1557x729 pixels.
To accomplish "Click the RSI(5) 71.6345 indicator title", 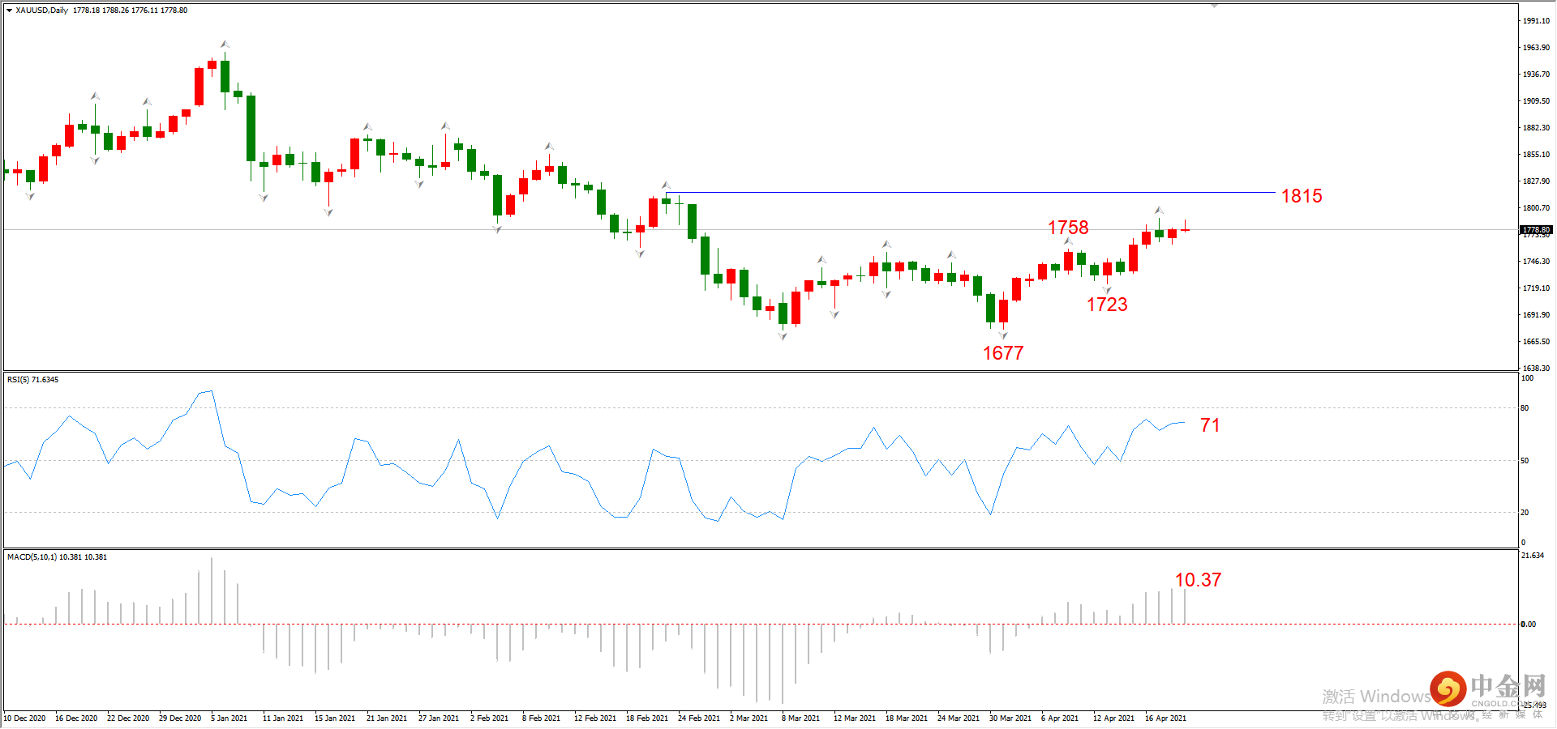I will coord(32,380).
